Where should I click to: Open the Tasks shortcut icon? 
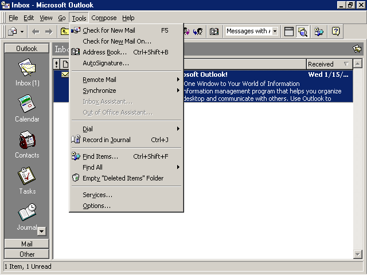pos(27,175)
